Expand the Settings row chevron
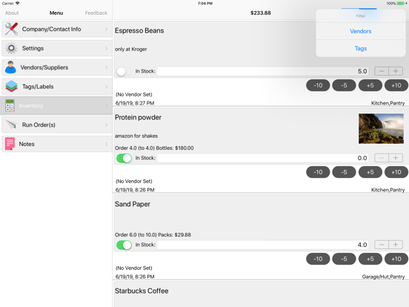 tap(107, 48)
